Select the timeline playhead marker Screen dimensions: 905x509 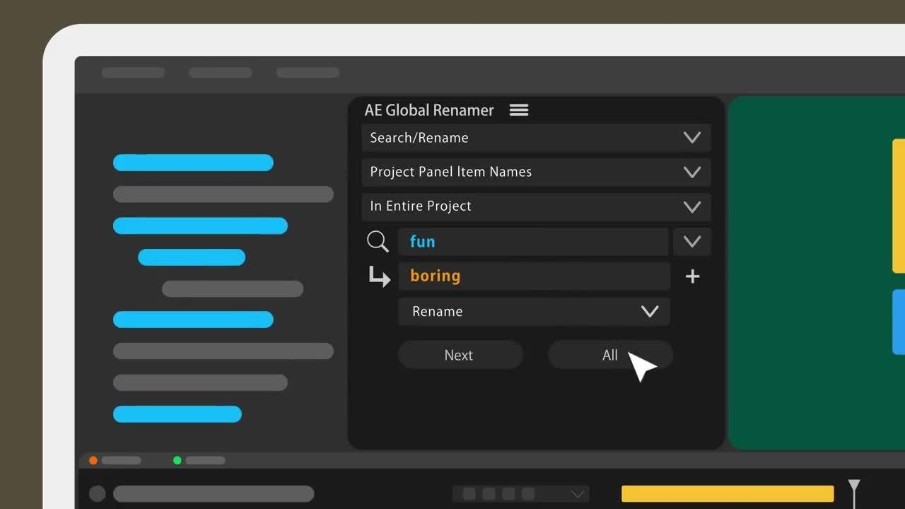coord(854,486)
